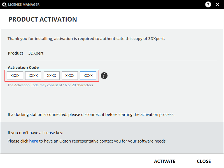
Task: Close the License Manager with the X icon
Action: point(217,4)
